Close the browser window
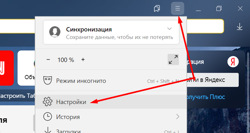250x133 pixels. 240,8
